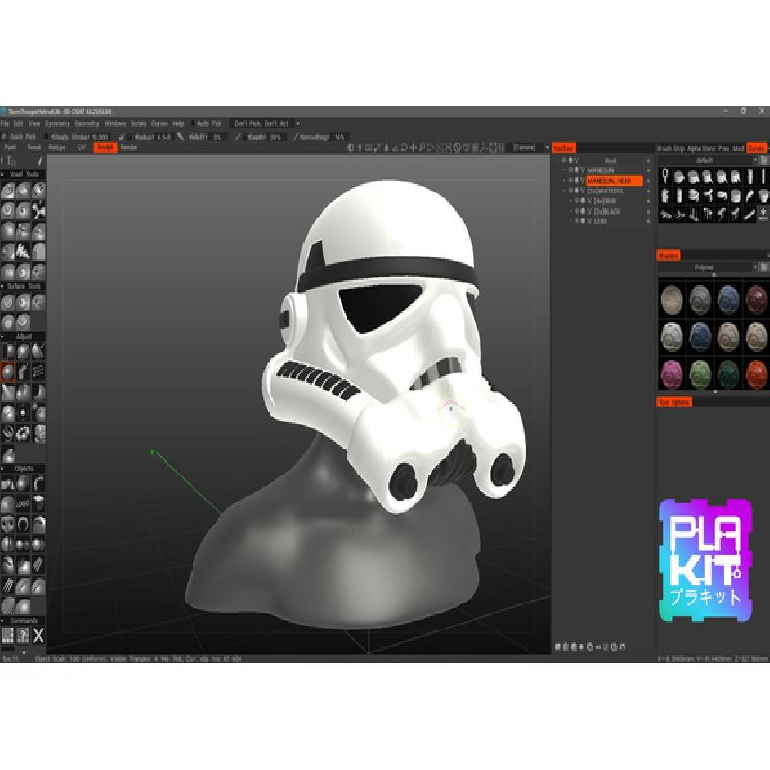Select the bent tube icon in Objects
This screenshot has width=770, height=770.
coord(38,483)
